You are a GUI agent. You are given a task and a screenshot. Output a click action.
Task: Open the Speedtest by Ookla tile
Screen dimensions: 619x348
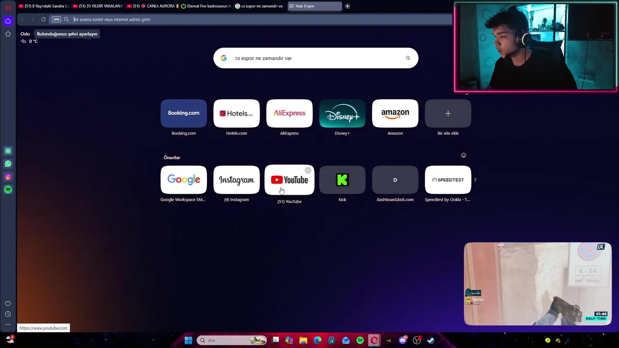[448, 180]
